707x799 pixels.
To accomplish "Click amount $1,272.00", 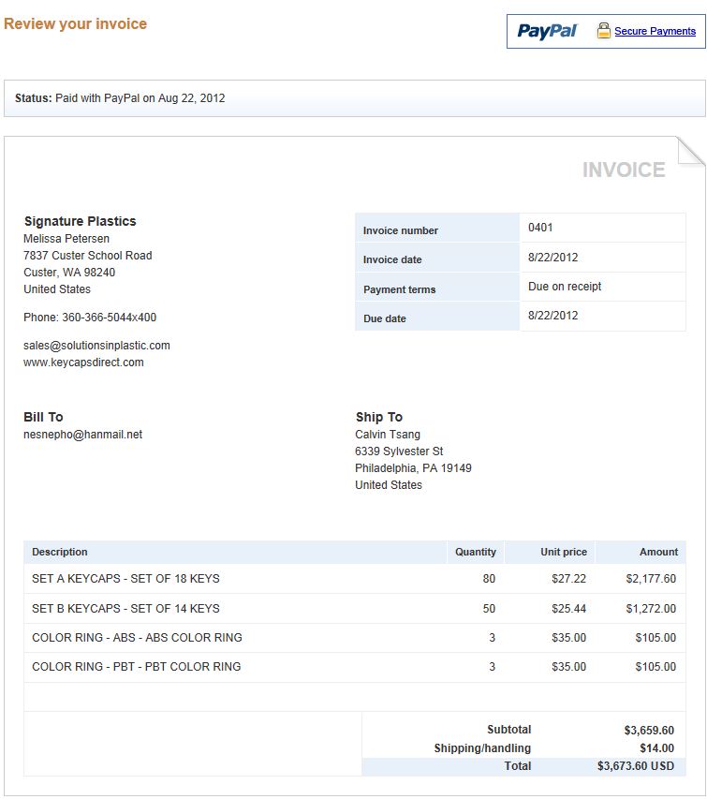I will click(651, 609).
